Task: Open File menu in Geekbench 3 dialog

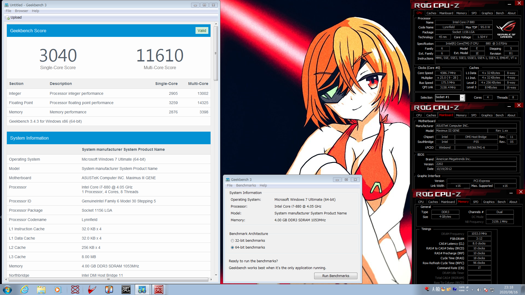Action: pos(230,185)
